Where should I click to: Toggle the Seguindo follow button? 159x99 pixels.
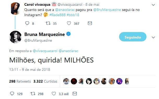pos(133,37)
